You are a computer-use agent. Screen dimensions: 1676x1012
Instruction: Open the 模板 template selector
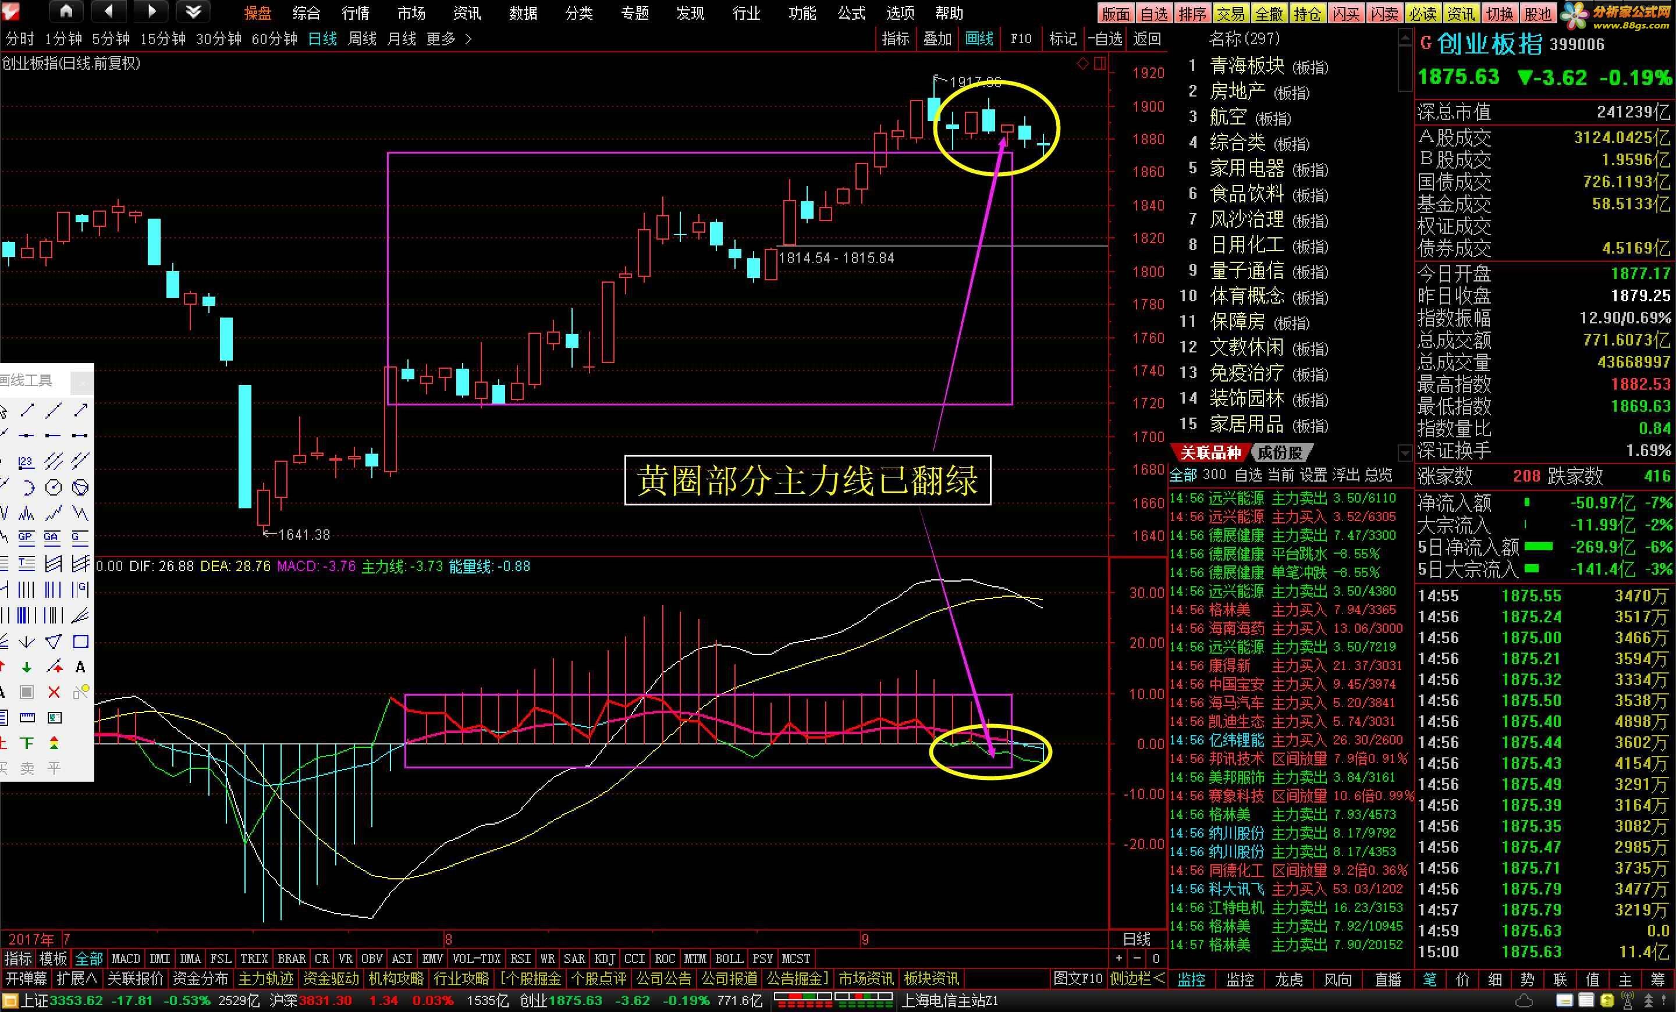53,959
